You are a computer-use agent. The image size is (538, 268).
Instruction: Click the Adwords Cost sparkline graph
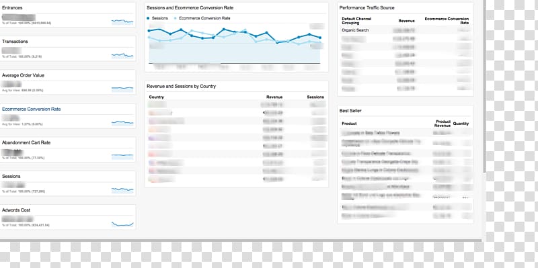pos(122,224)
